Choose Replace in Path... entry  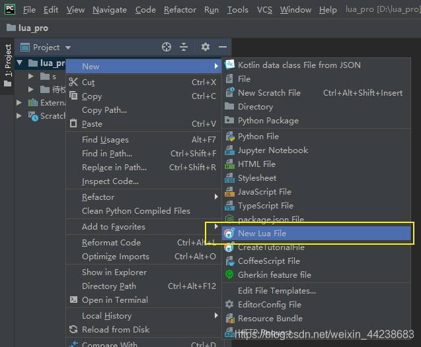143,167
